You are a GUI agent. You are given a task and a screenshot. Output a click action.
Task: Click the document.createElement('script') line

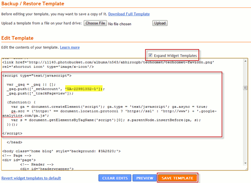[x=109, y=106]
